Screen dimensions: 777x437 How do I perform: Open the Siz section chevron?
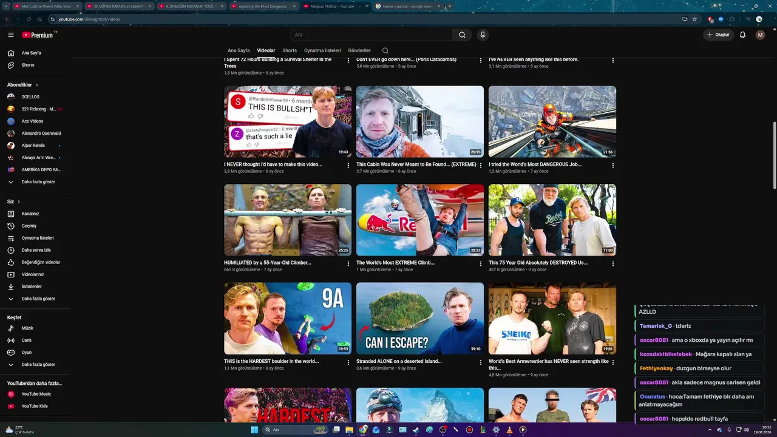19,202
